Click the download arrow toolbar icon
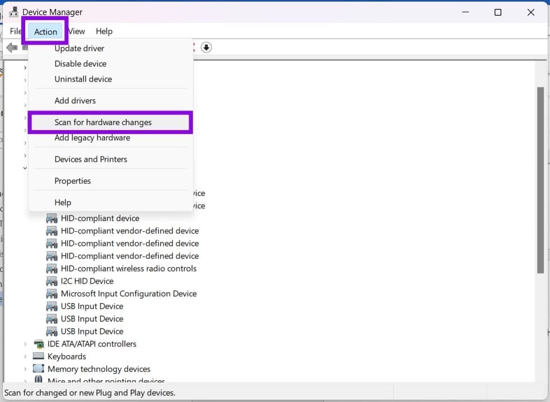550x402 pixels. coord(206,47)
